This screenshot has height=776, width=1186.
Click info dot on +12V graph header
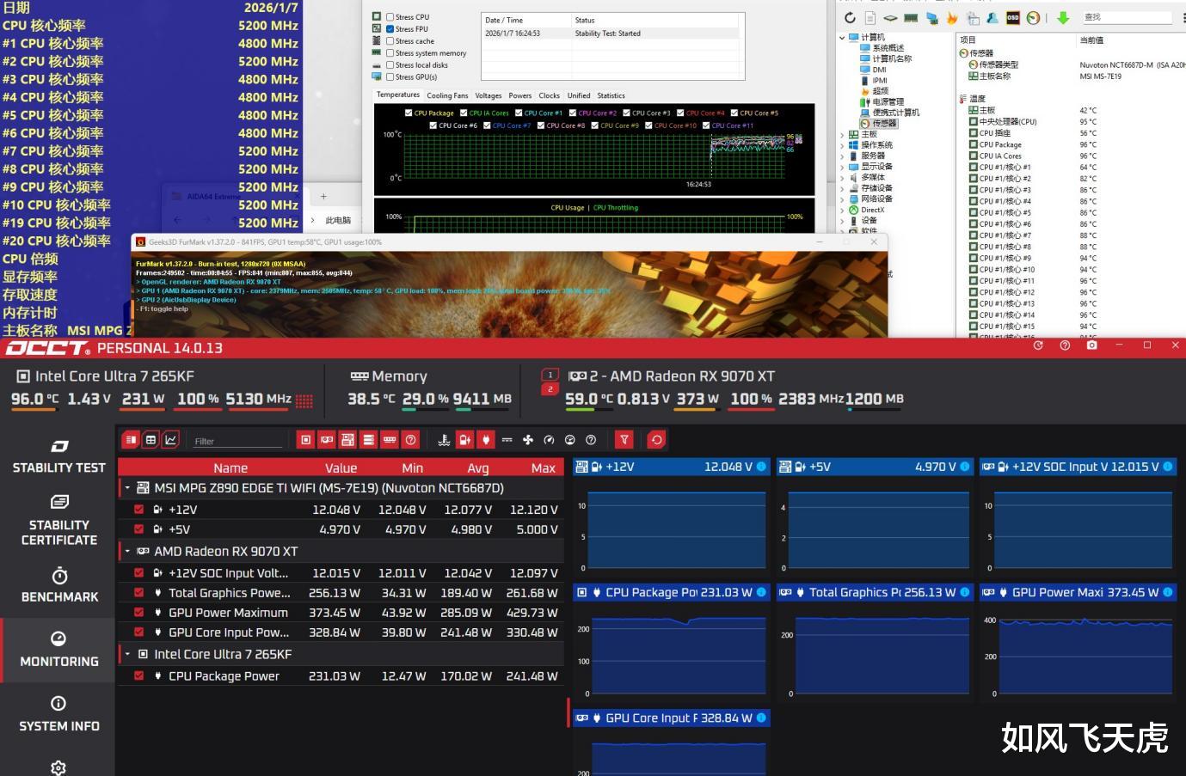click(x=761, y=467)
